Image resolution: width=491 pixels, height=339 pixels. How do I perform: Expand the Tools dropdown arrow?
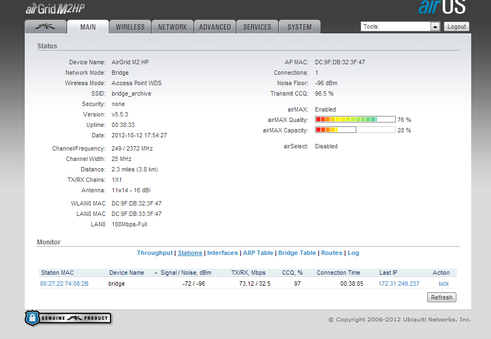[x=435, y=27]
